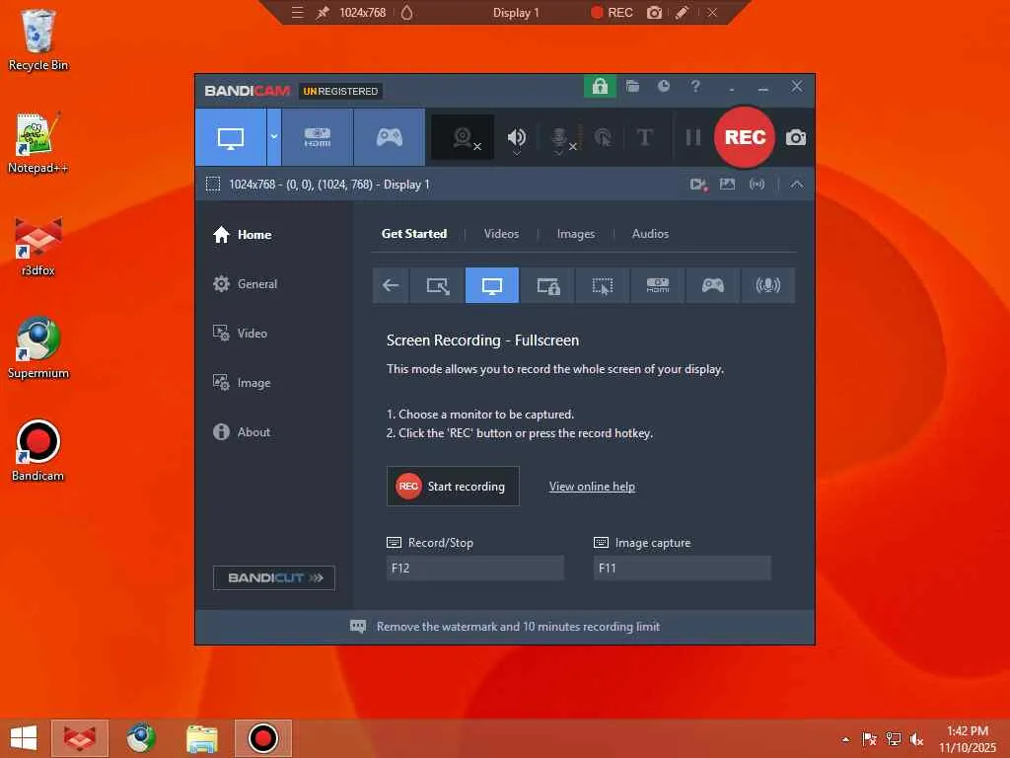Click the pin icon on the overlay bar

(323, 12)
